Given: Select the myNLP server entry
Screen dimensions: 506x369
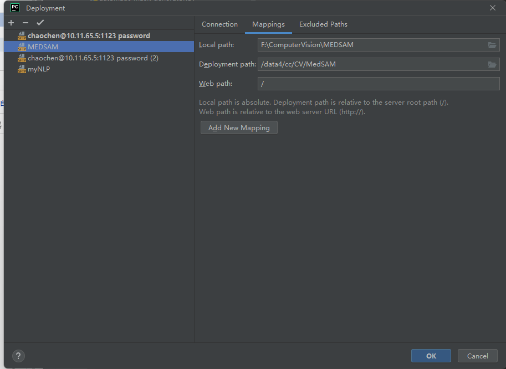Looking at the screenshot, I should 39,69.
